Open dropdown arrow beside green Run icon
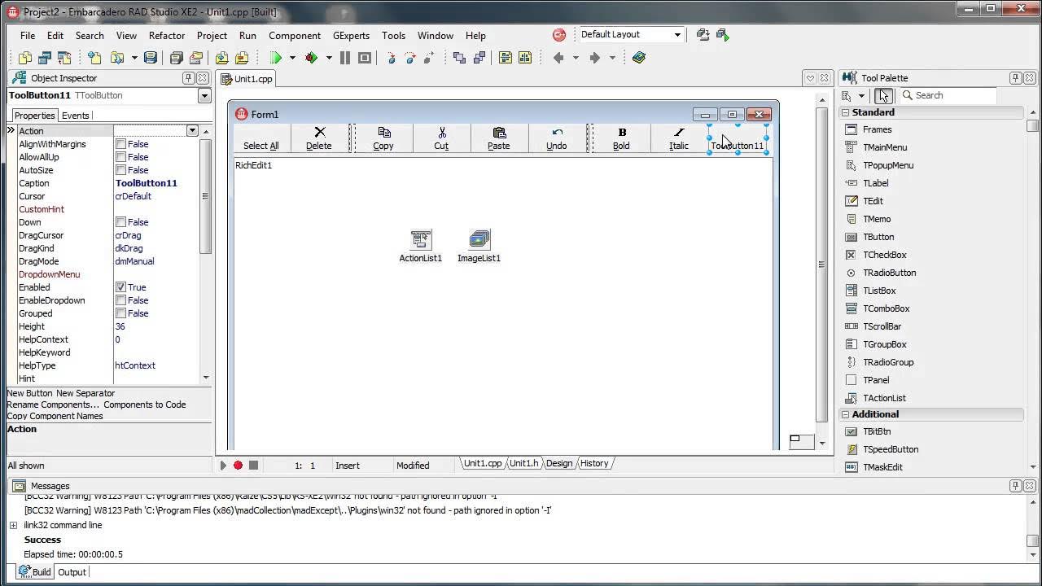 [x=292, y=58]
